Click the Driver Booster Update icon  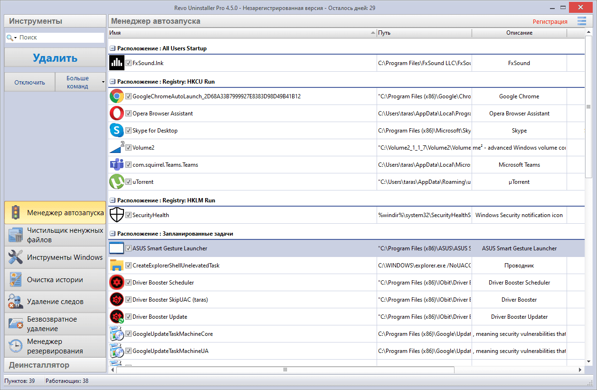pyautogui.click(x=116, y=317)
